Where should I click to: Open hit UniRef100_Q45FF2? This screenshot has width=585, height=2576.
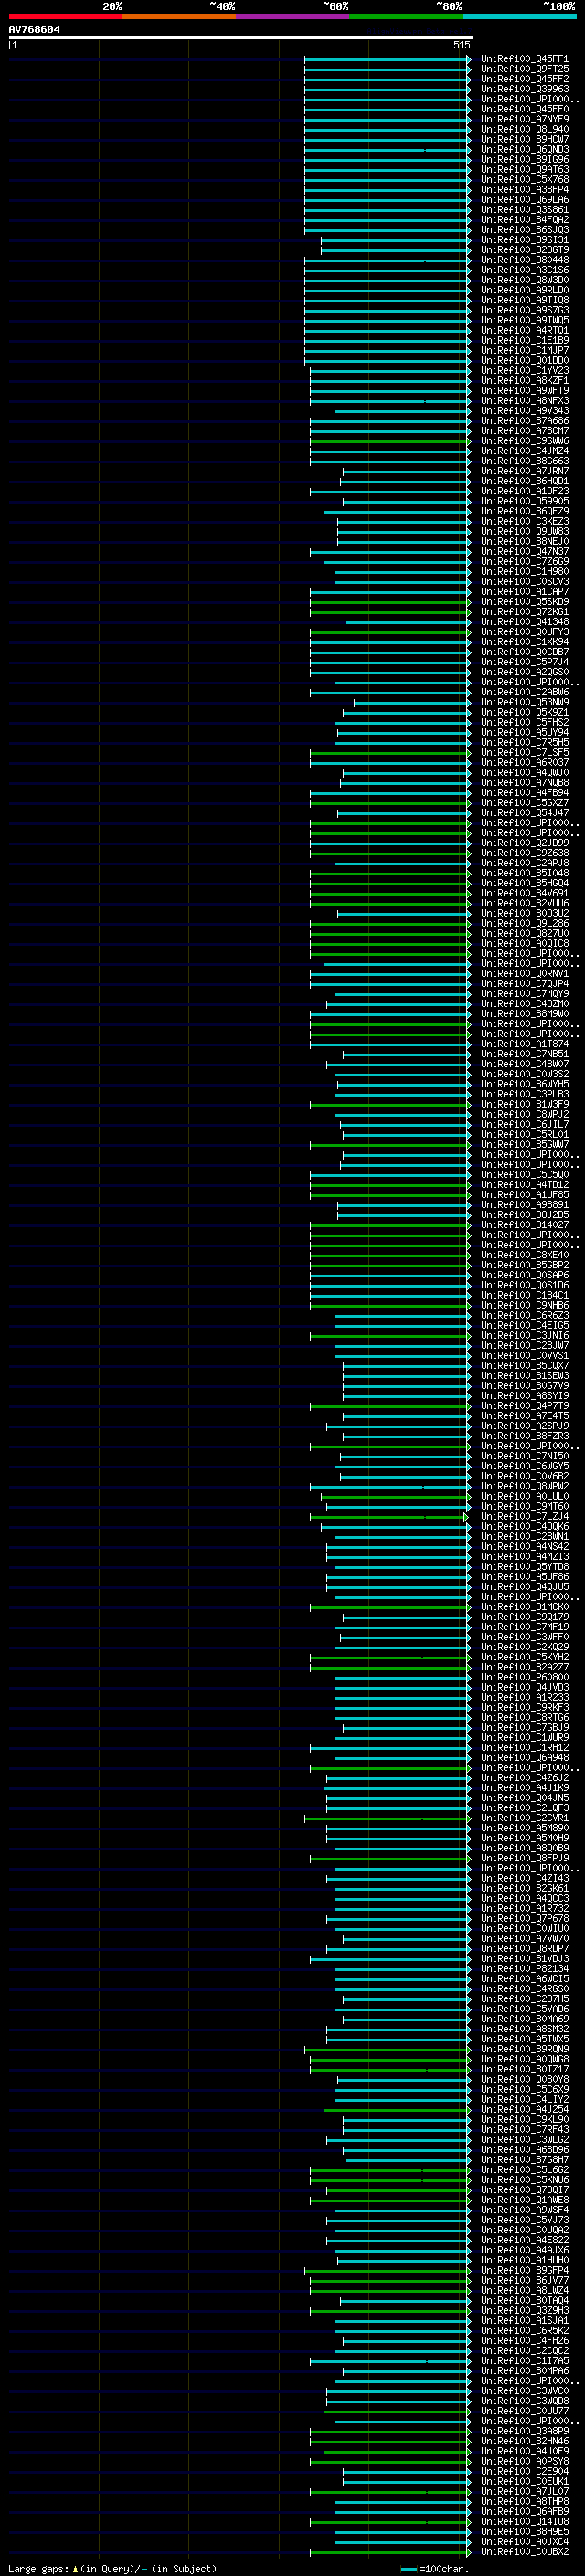point(524,79)
